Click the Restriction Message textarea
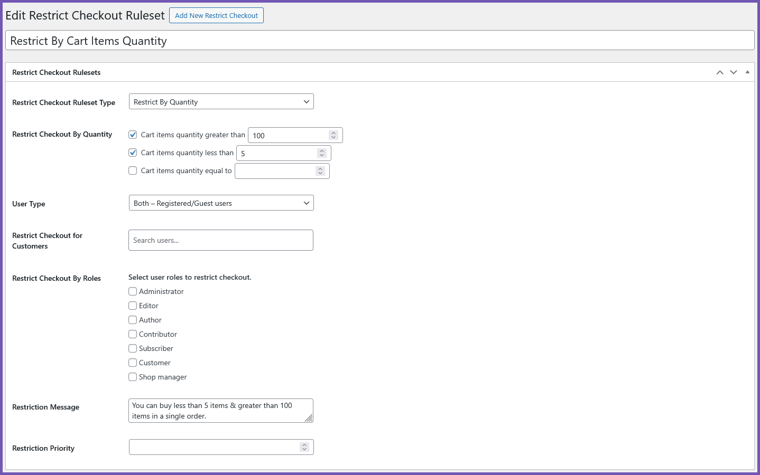The width and height of the screenshot is (760, 475). click(x=217, y=411)
